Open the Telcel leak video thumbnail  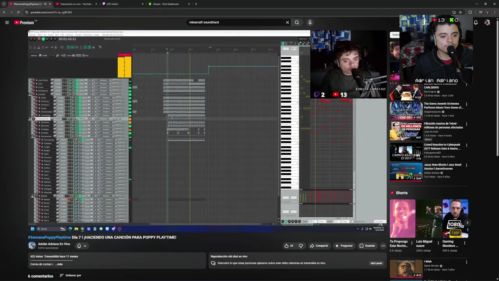[x=406, y=131]
